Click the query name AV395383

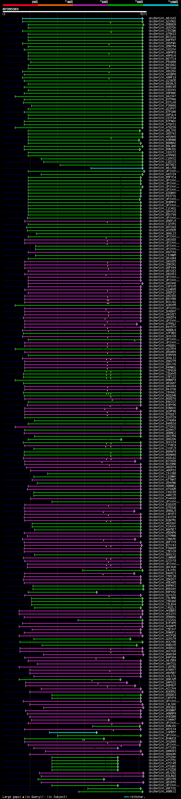coord(10,9)
